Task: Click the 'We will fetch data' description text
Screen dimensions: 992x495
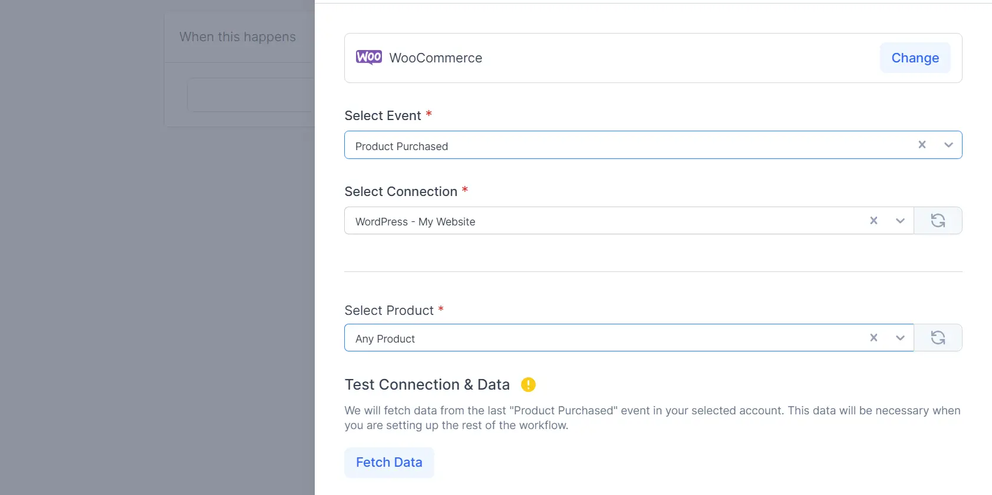Action: [652, 418]
